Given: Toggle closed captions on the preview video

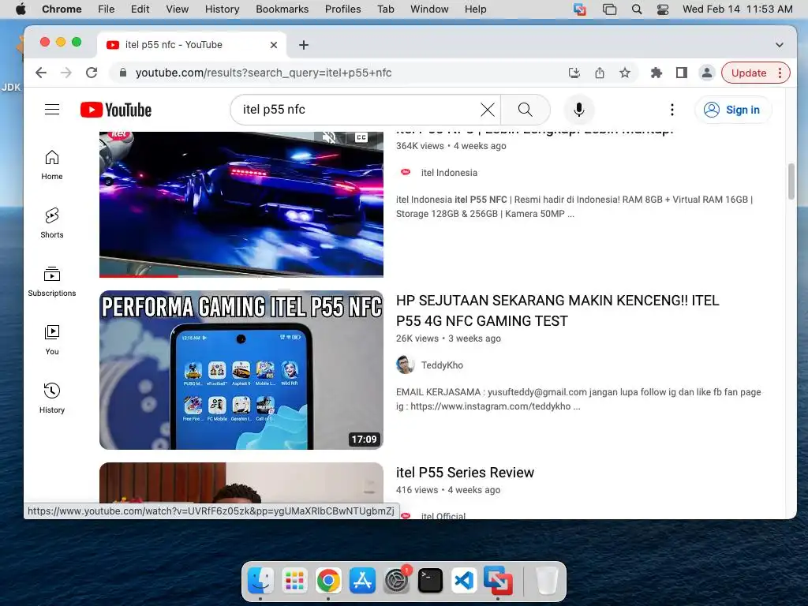Looking at the screenshot, I should (x=361, y=137).
